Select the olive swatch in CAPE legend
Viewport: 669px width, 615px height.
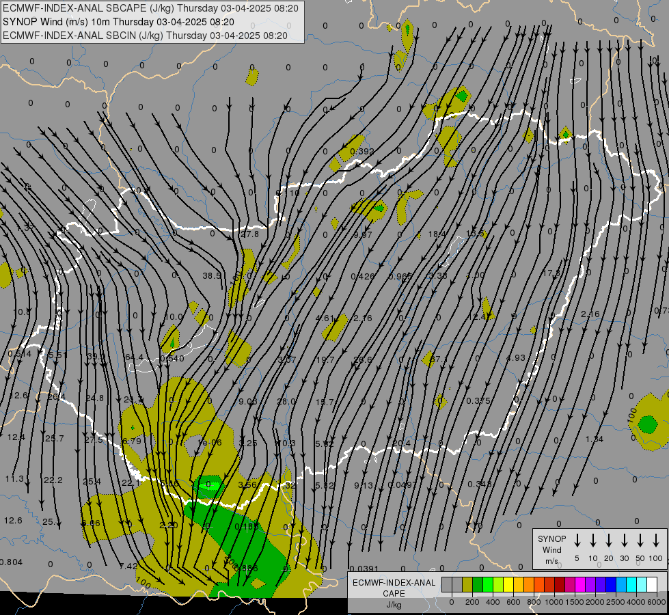point(467,585)
